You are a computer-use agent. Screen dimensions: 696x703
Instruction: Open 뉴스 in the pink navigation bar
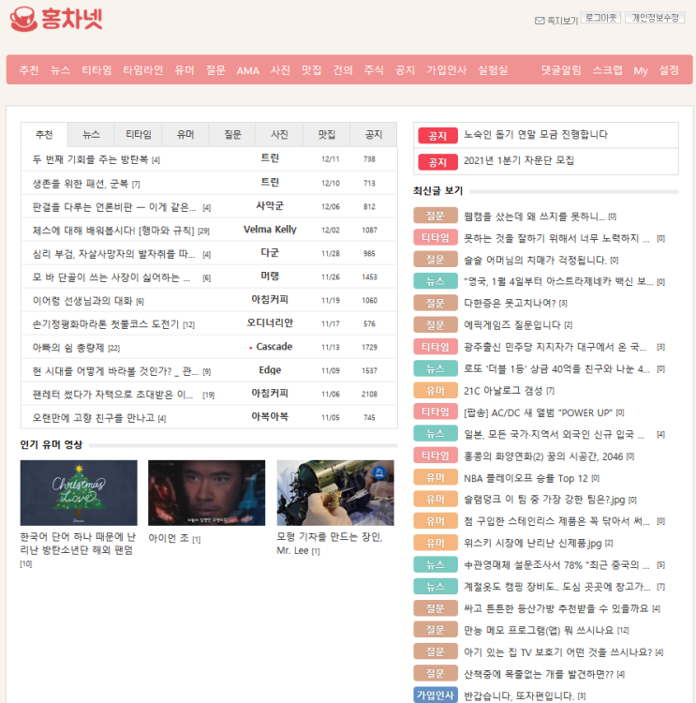[x=60, y=70]
